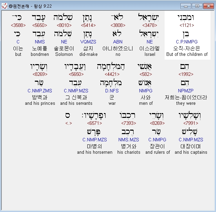Select the English gloss 'did-make'
The height and width of the screenshot is (212, 216).
click(x=88, y=54)
